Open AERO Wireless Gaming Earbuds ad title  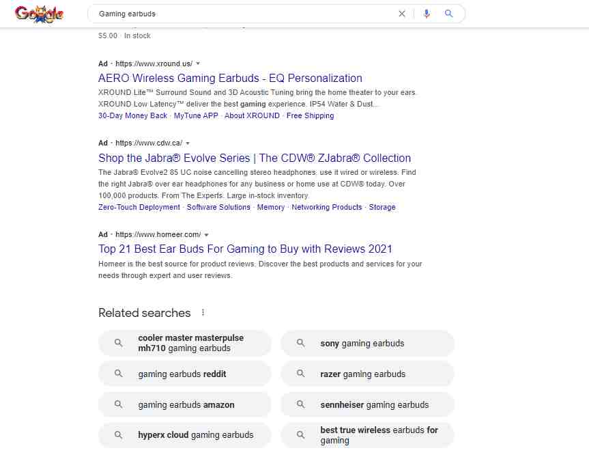[x=230, y=78]
